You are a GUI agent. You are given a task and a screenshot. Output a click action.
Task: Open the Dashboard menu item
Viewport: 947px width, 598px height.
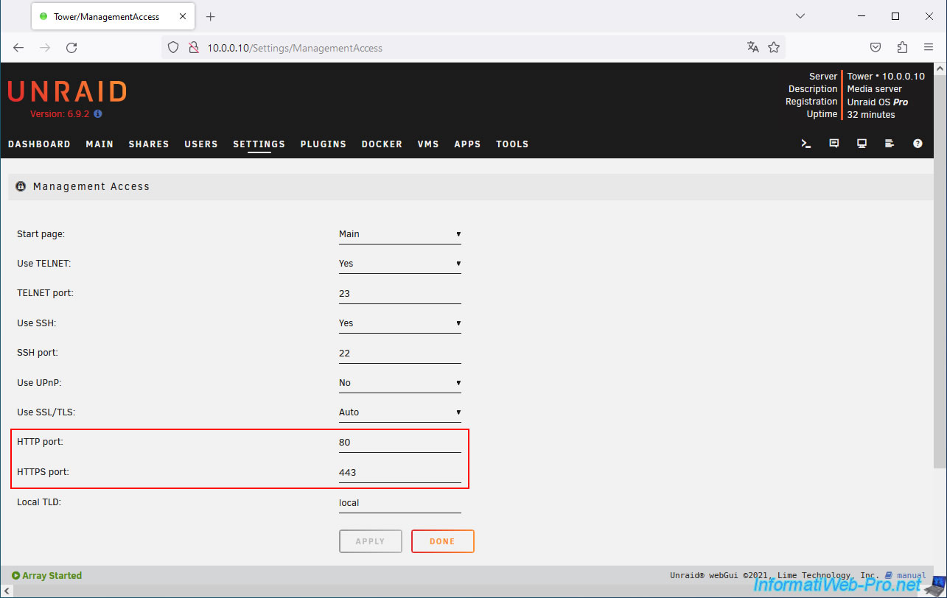[x=39, y=144]
